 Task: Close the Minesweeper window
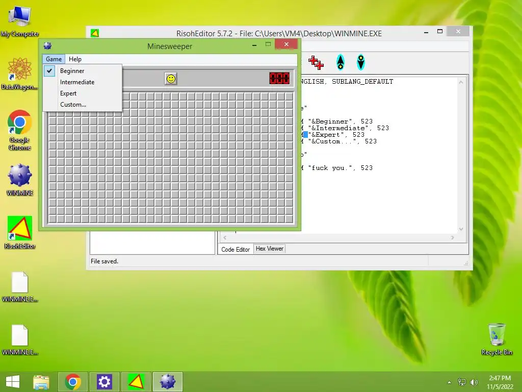(x=286, y=44)
